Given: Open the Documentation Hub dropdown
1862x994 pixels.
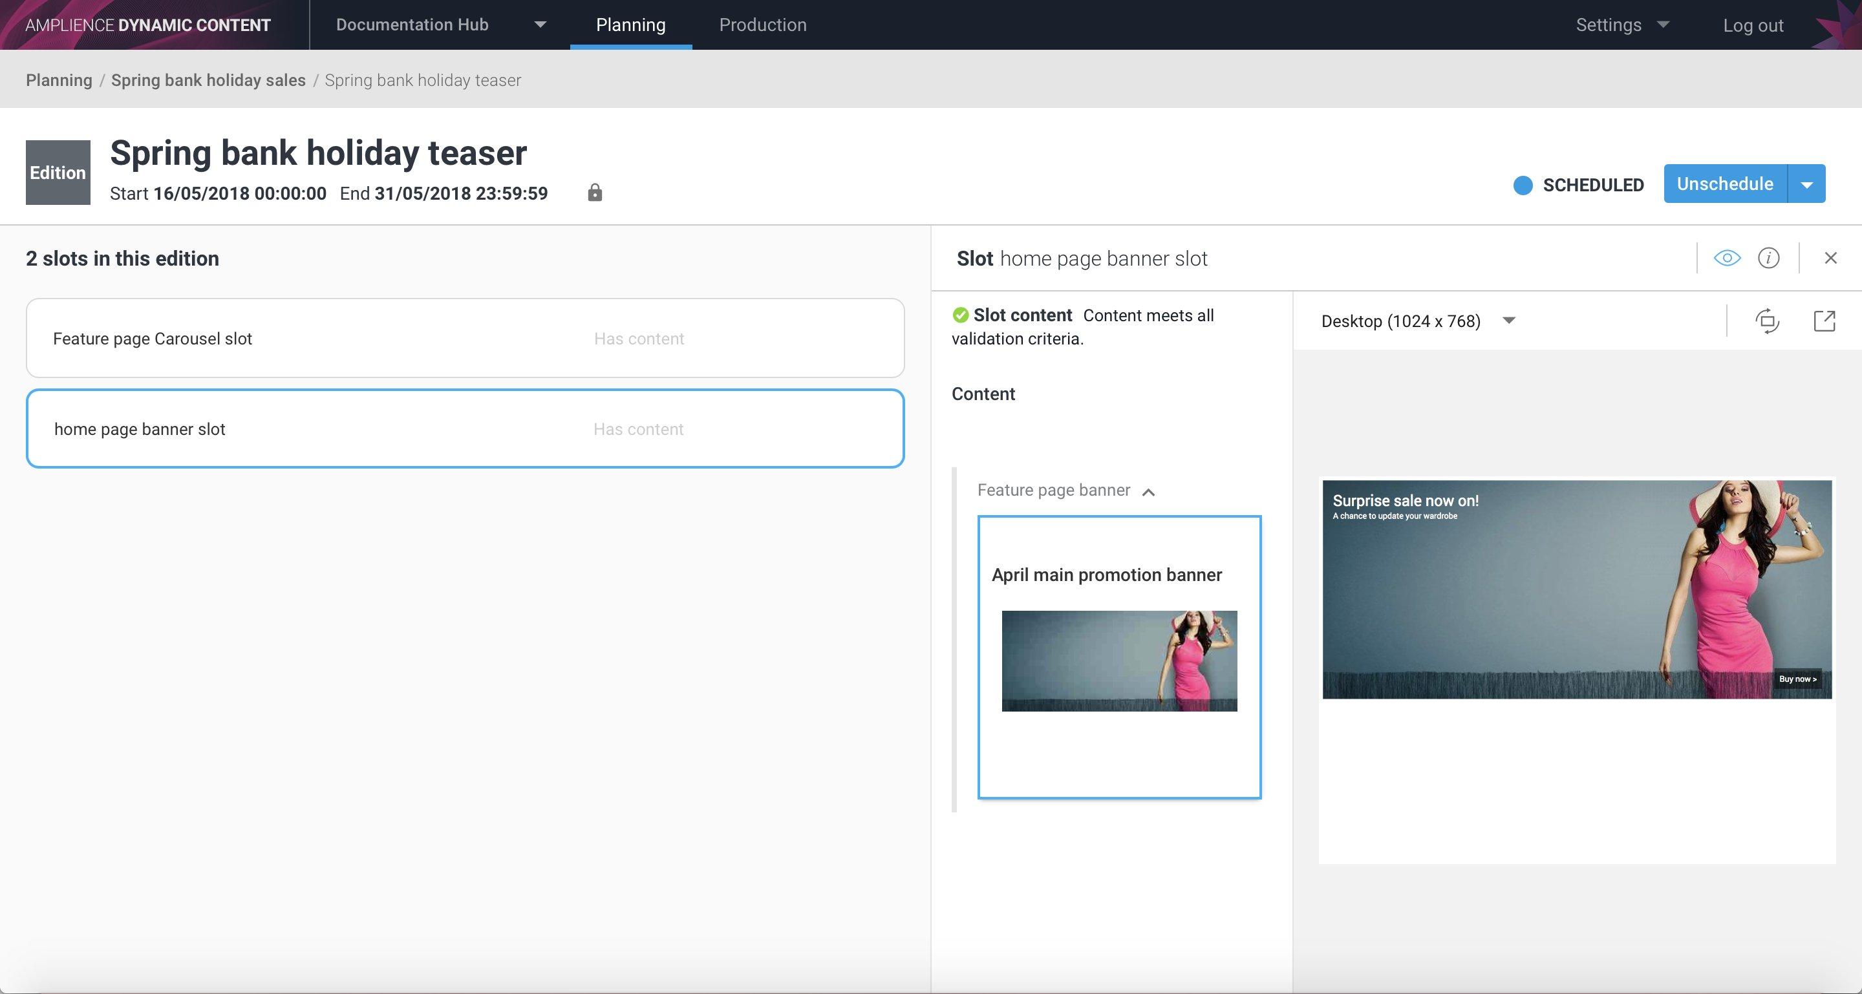Looking at the screenshot, I should [x=540, y=25].
